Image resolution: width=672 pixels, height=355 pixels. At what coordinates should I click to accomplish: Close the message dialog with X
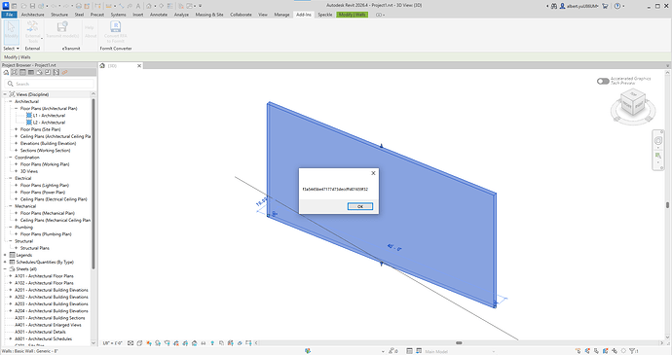point(373,173)
